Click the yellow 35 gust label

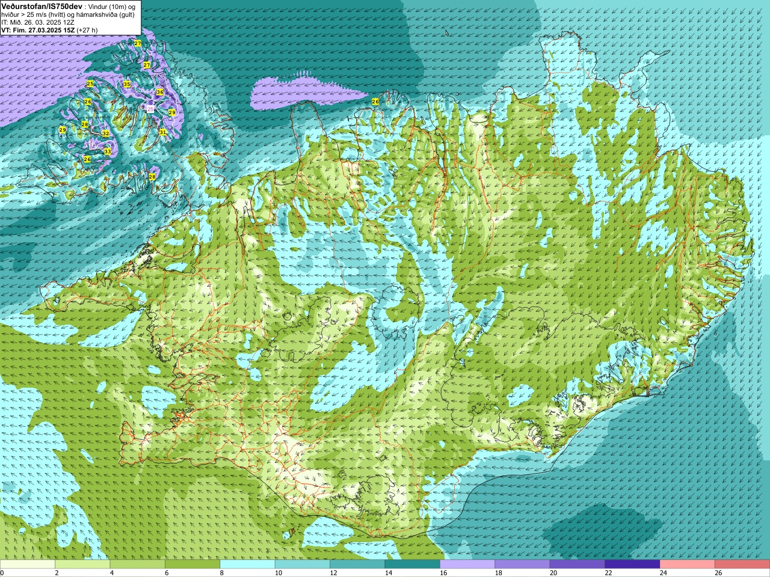127,84
